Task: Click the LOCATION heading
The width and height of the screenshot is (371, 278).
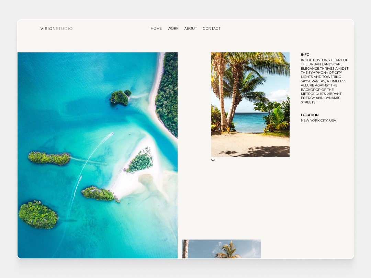Action: tap(310, 115)
